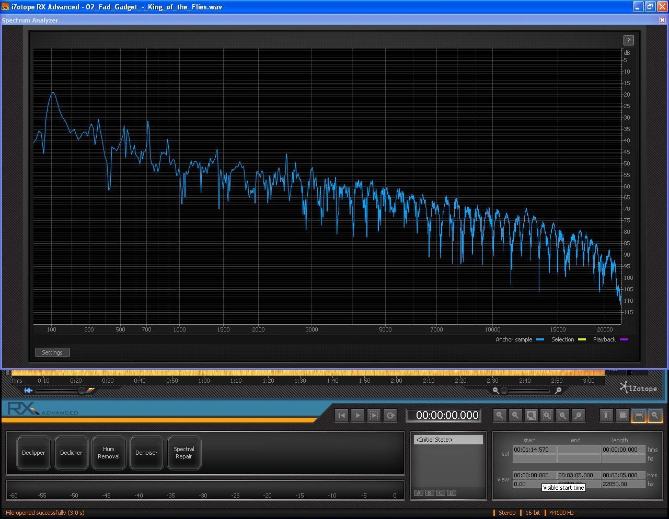Click the 16-bit depth indicator
The height and width of the screenshot is (519, 669).
click(x=533, y=513)
